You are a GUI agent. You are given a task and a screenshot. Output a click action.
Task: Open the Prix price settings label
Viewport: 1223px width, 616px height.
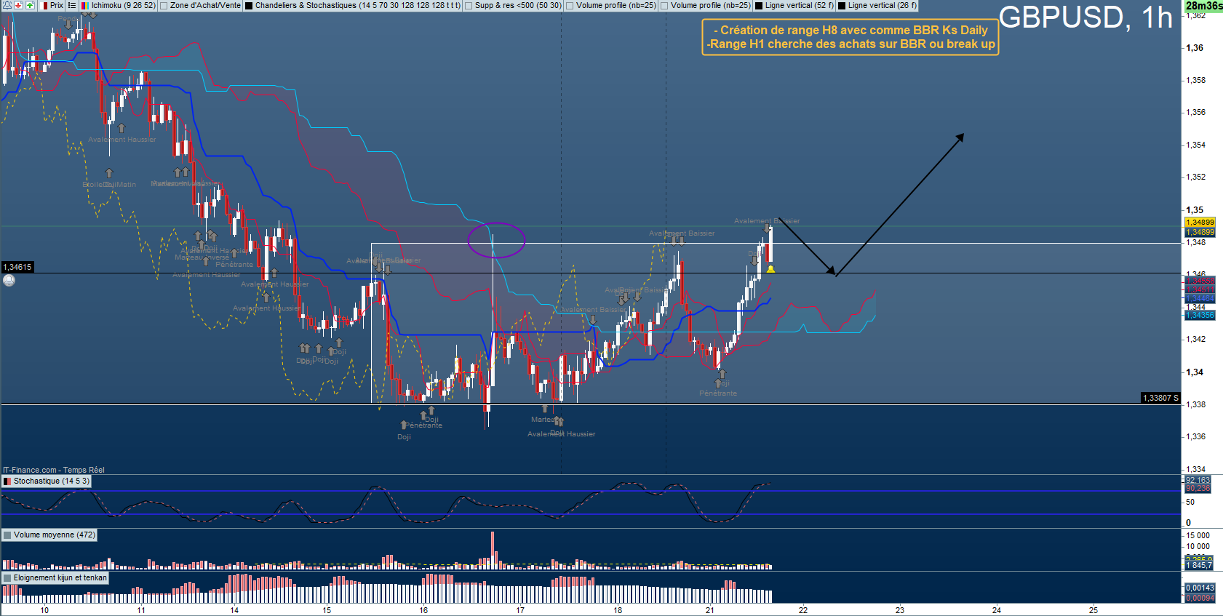click(57, 5)
